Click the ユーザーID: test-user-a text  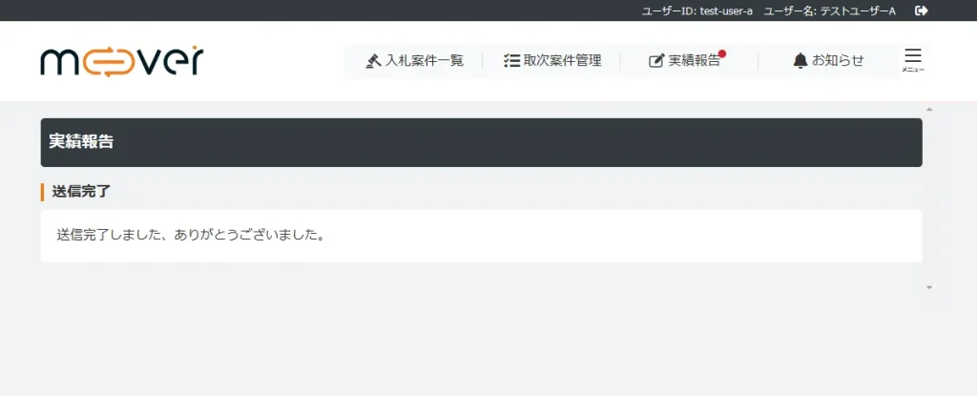pos(697,10)
